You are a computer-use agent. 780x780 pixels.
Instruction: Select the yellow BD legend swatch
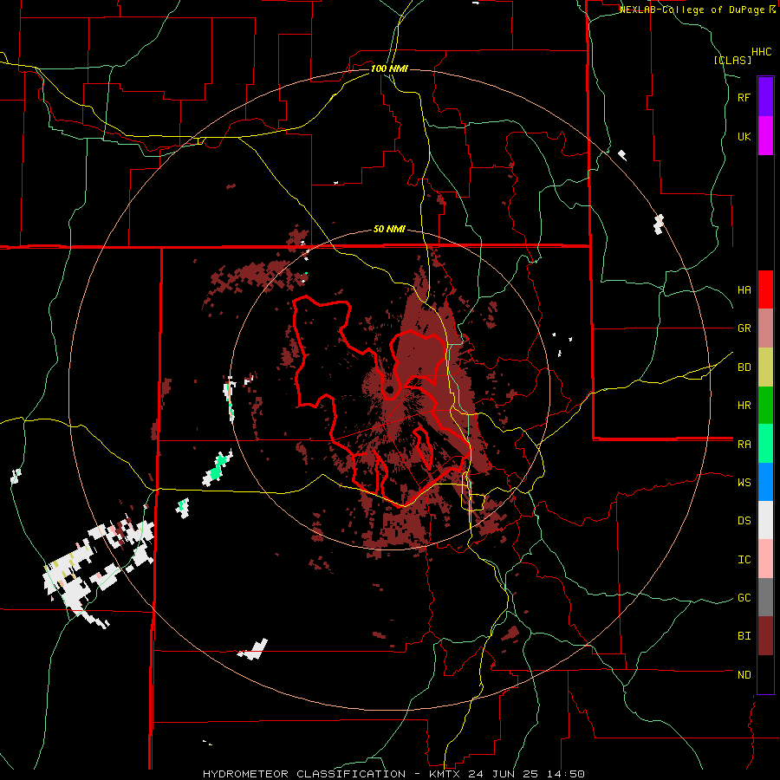point(765,367)
